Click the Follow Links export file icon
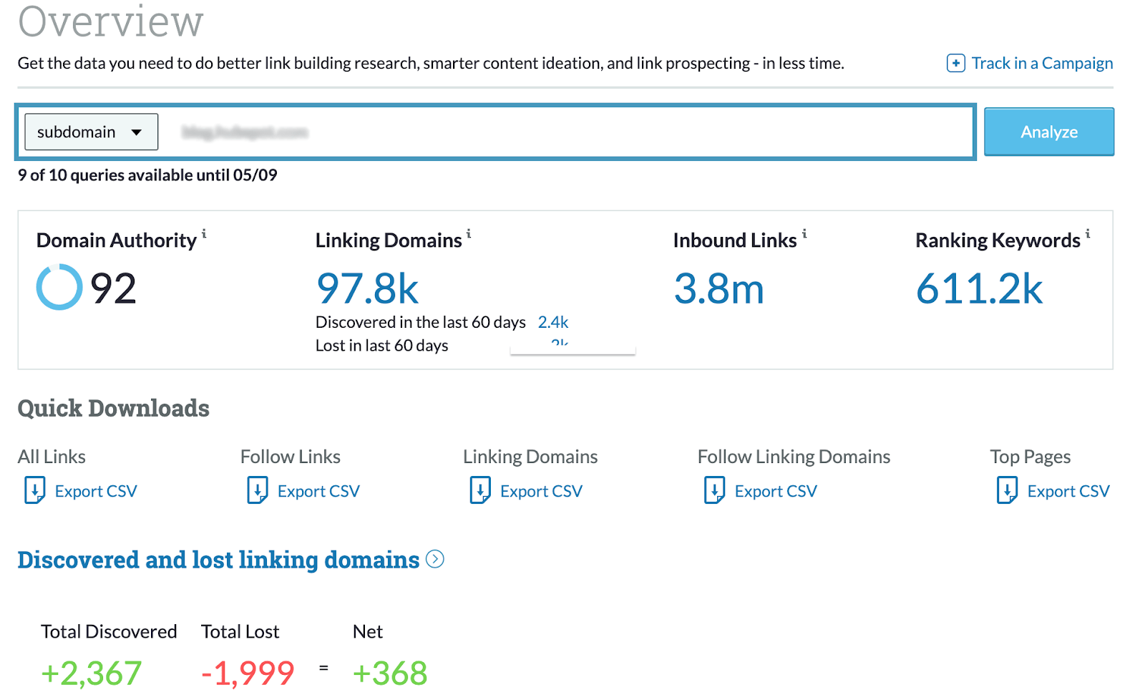Image resolution: width=1145 pixels, height=700 pixels. pyautogui.click(x=258, y=491)
